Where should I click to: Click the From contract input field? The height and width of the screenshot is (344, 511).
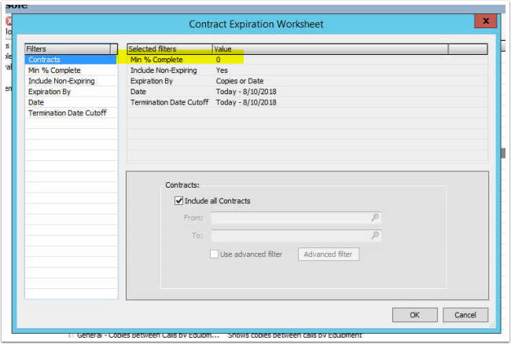coord(296,218)
